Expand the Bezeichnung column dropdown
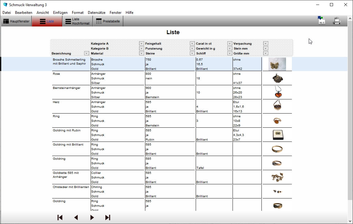 coord(87,53)
